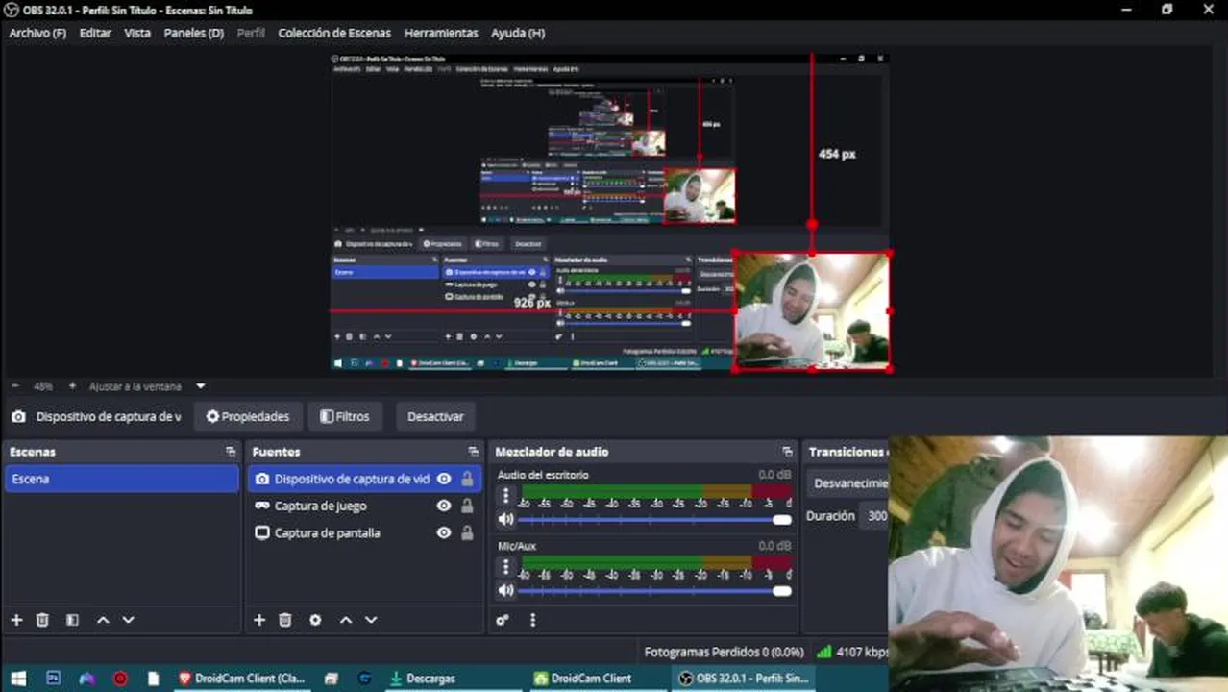Click Propiedades button
The width and height of the screenshot is (1228, 692).
pos(248,416)
